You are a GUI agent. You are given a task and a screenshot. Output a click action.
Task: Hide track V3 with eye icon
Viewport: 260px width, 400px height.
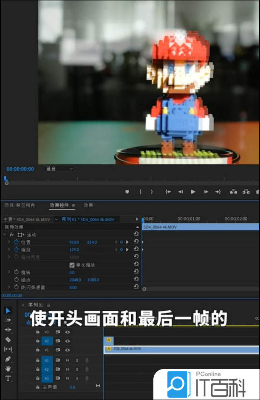click(x=68, y=332)
